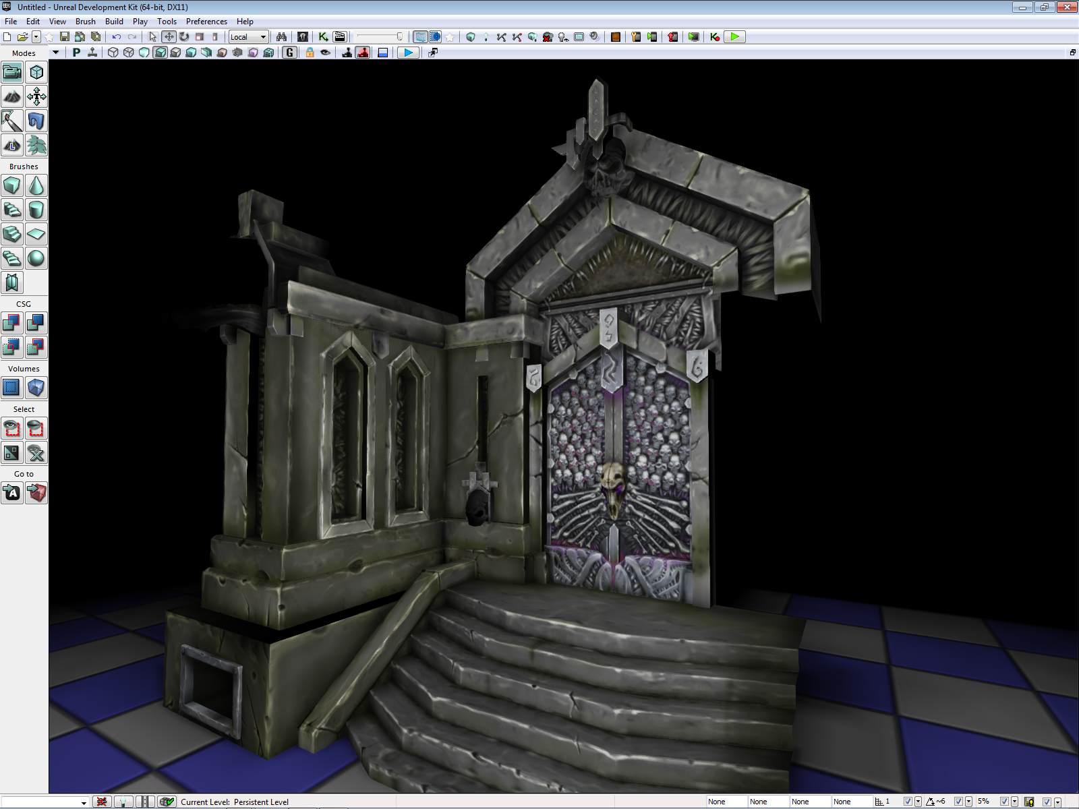Click the Undo arrow
This screenshot has width=1079, height=809.
(x=117, y=37)
